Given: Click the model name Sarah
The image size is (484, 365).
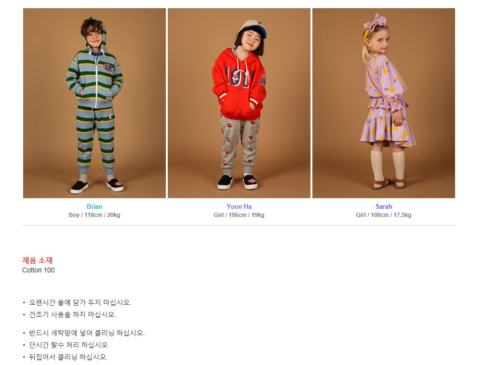Looking at the screenshot, I should pos(384,206).
